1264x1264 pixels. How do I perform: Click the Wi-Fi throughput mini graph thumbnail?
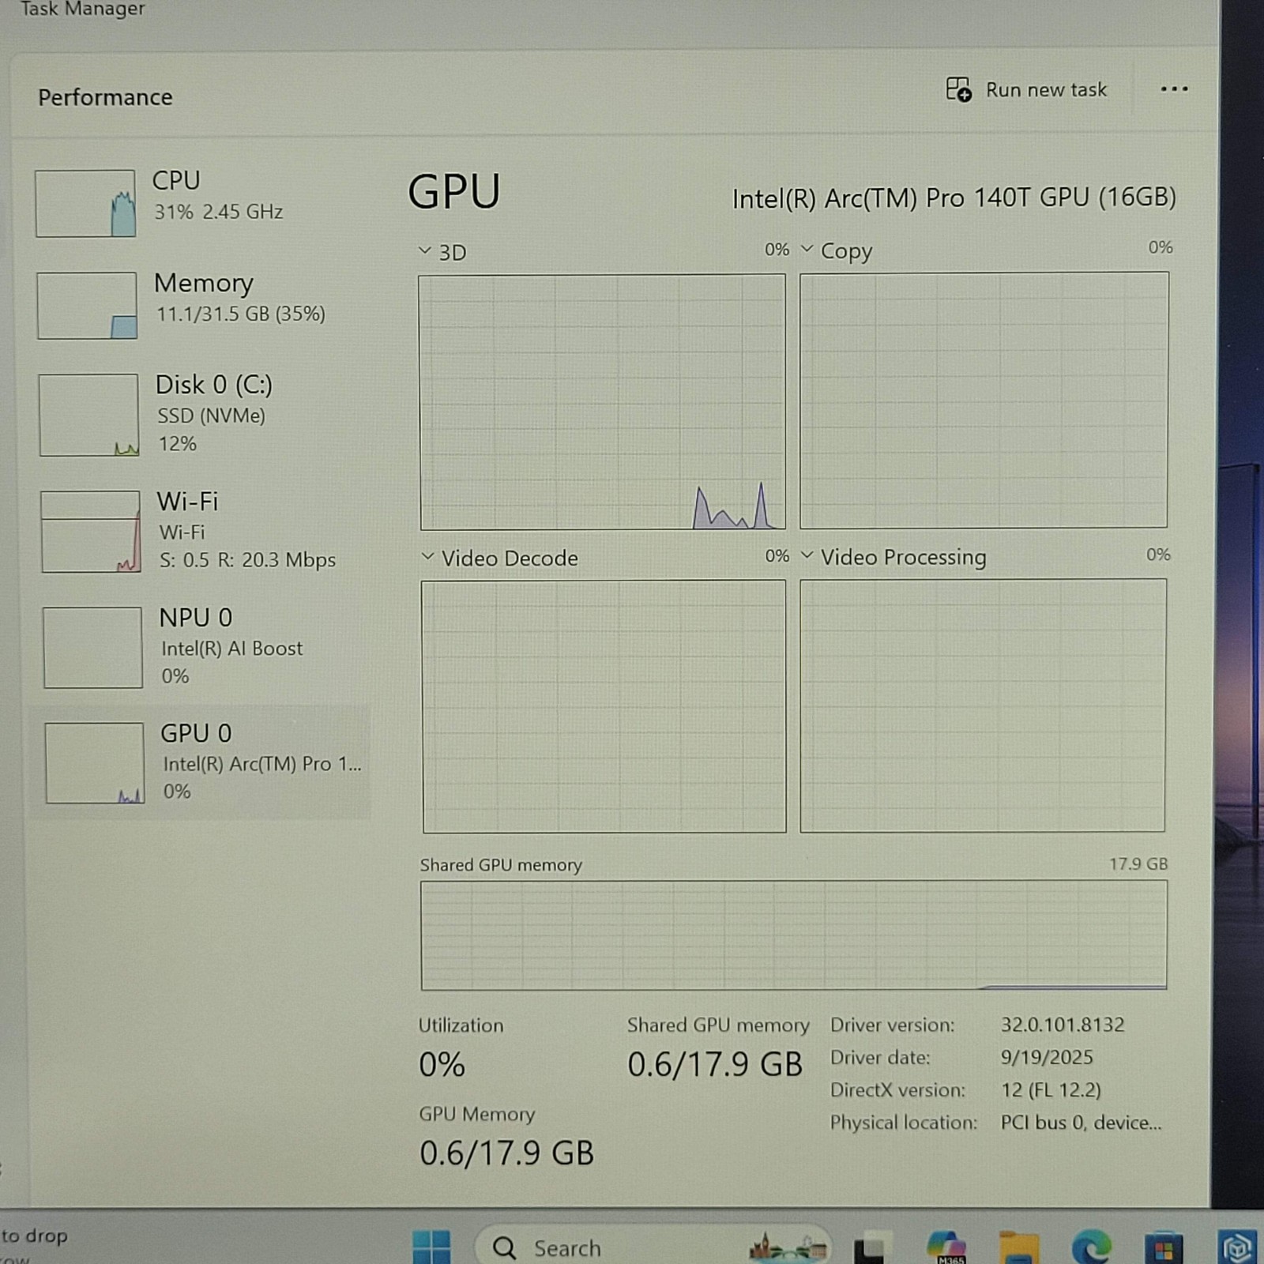point(90,531)
